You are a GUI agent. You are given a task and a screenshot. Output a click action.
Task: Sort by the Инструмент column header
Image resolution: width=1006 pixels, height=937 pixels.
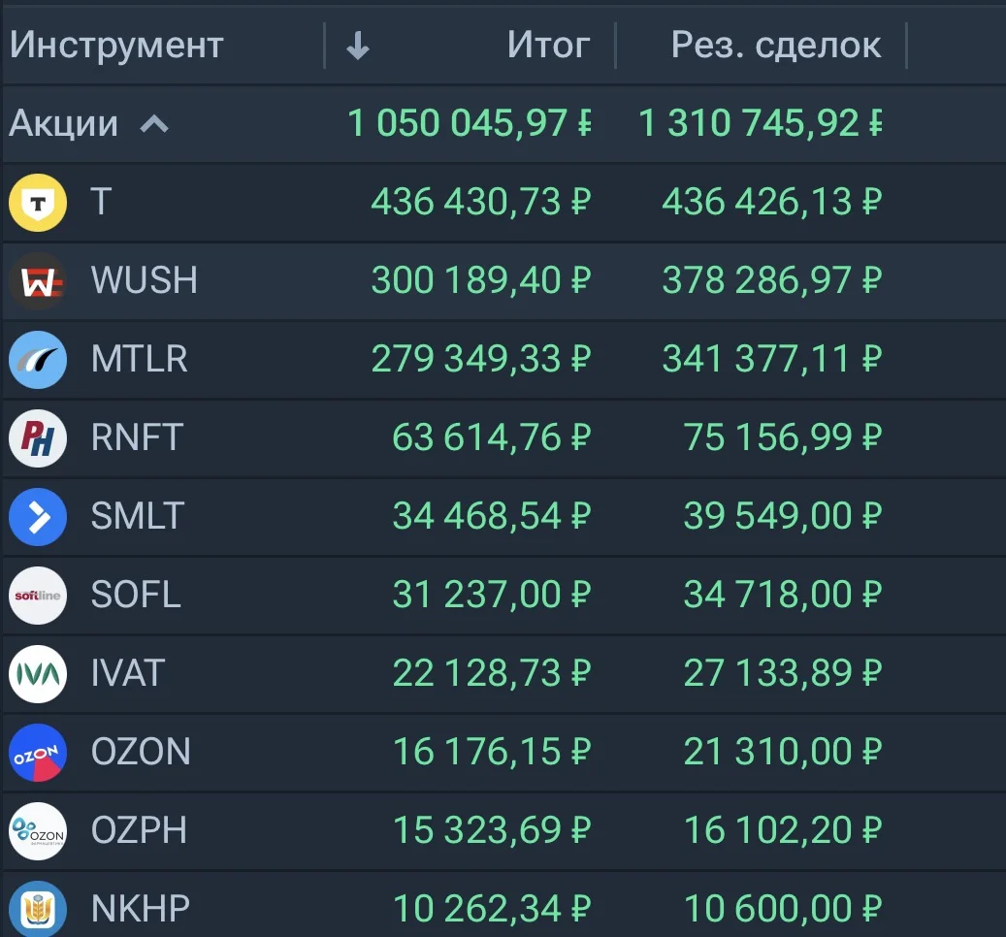click(x=116, y=45)
